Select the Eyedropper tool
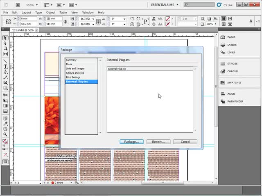262x196 pixels. (5, 124)
